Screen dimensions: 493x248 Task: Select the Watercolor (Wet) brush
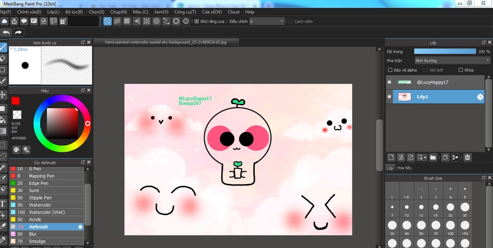pyautogui.click(x=46, y=212)
